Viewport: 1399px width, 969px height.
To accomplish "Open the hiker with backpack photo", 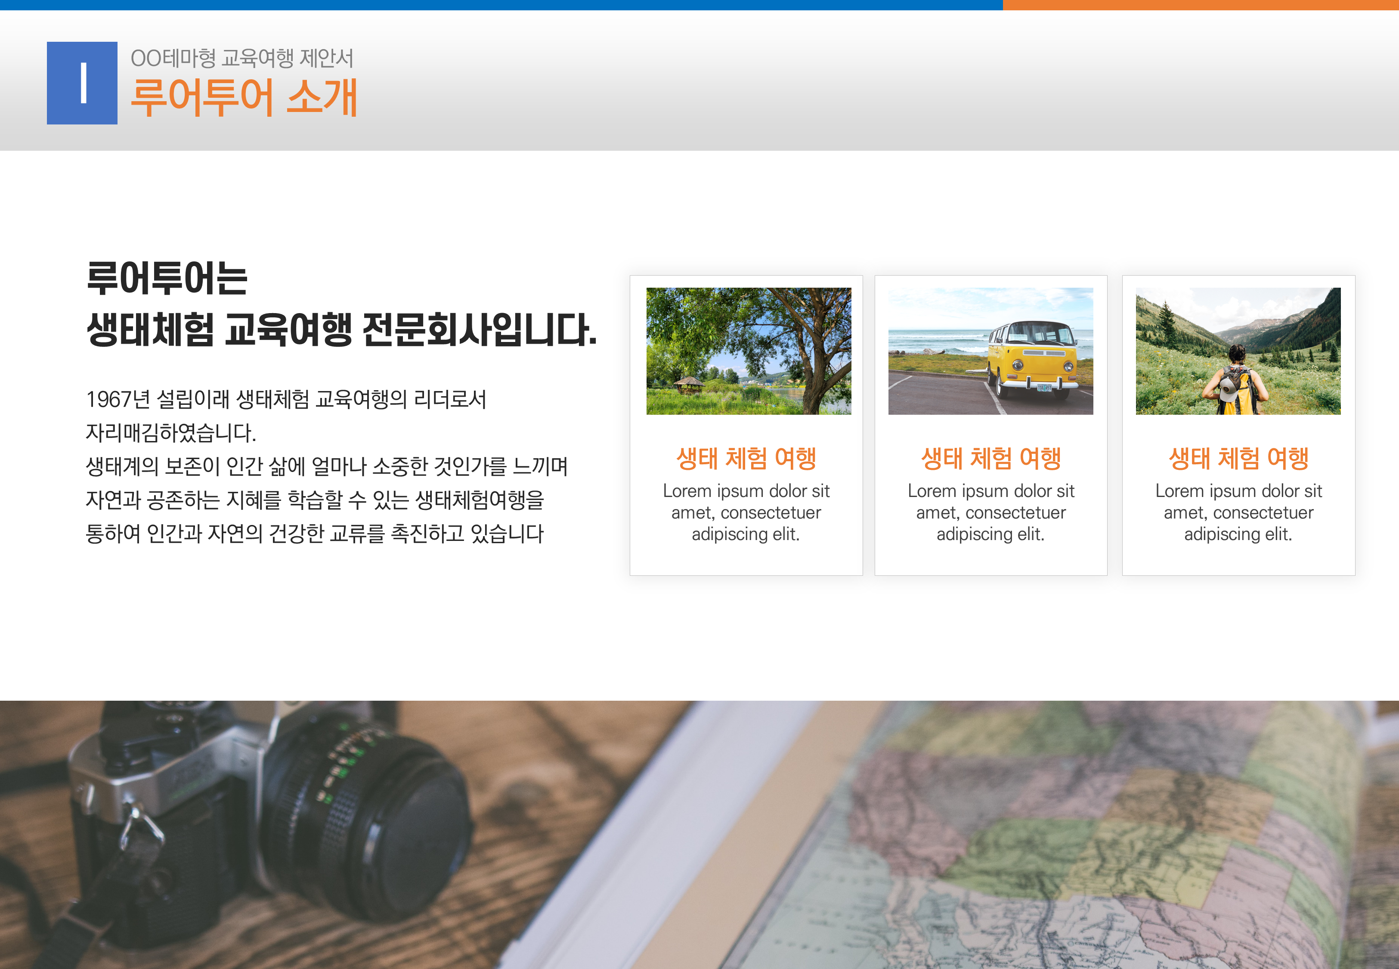I will (1238, 351).
